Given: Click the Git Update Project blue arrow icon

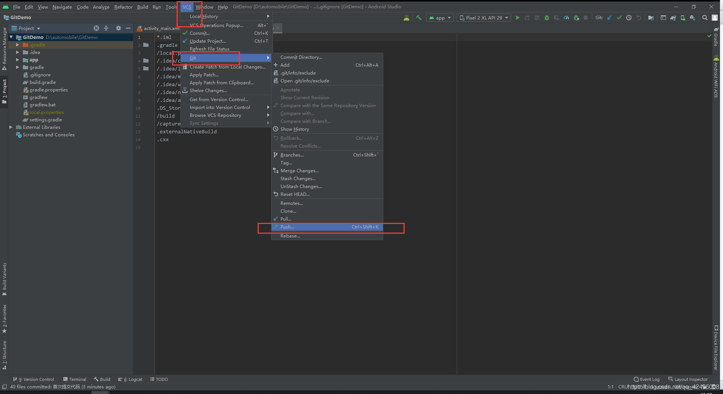Looking at the screenshot, I should 609,18.
